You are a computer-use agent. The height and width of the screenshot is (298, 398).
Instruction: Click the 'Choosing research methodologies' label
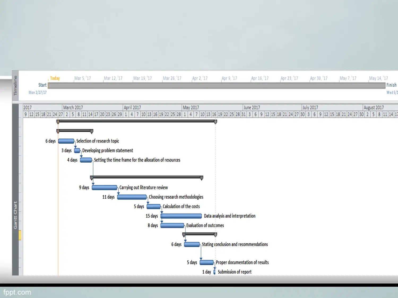tap(176, 197)
